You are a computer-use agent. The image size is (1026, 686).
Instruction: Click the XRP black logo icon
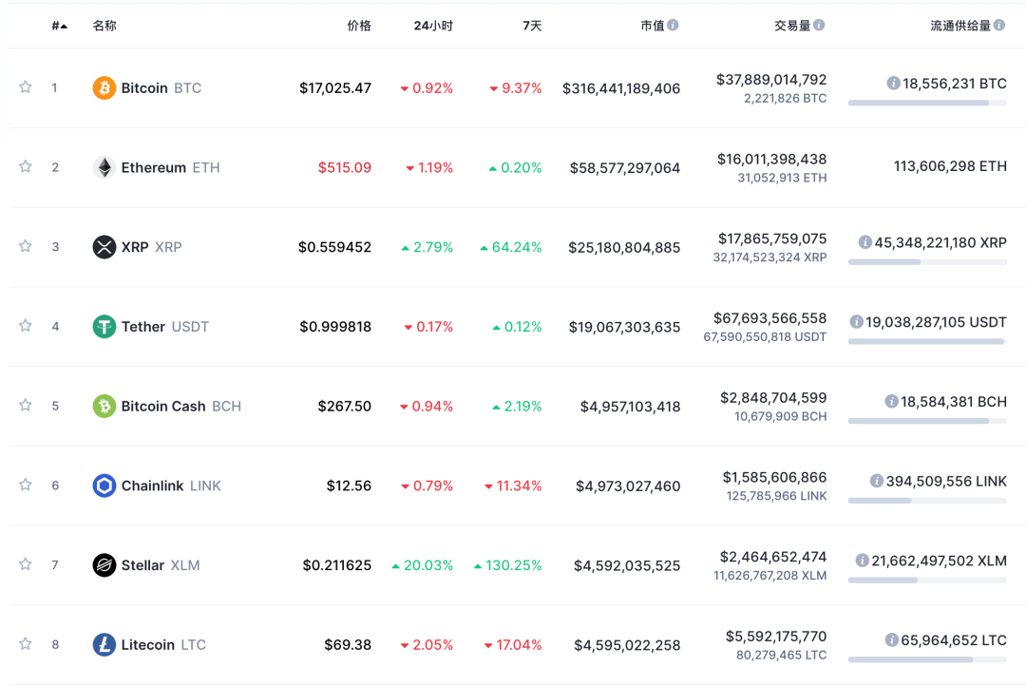point(104,247)
